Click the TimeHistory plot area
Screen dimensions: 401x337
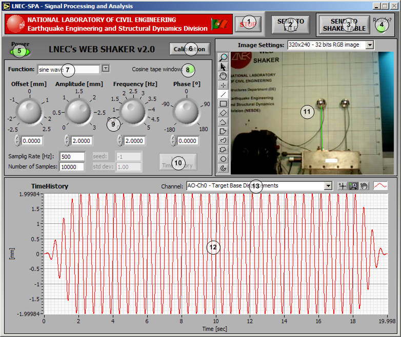point(215,254)
